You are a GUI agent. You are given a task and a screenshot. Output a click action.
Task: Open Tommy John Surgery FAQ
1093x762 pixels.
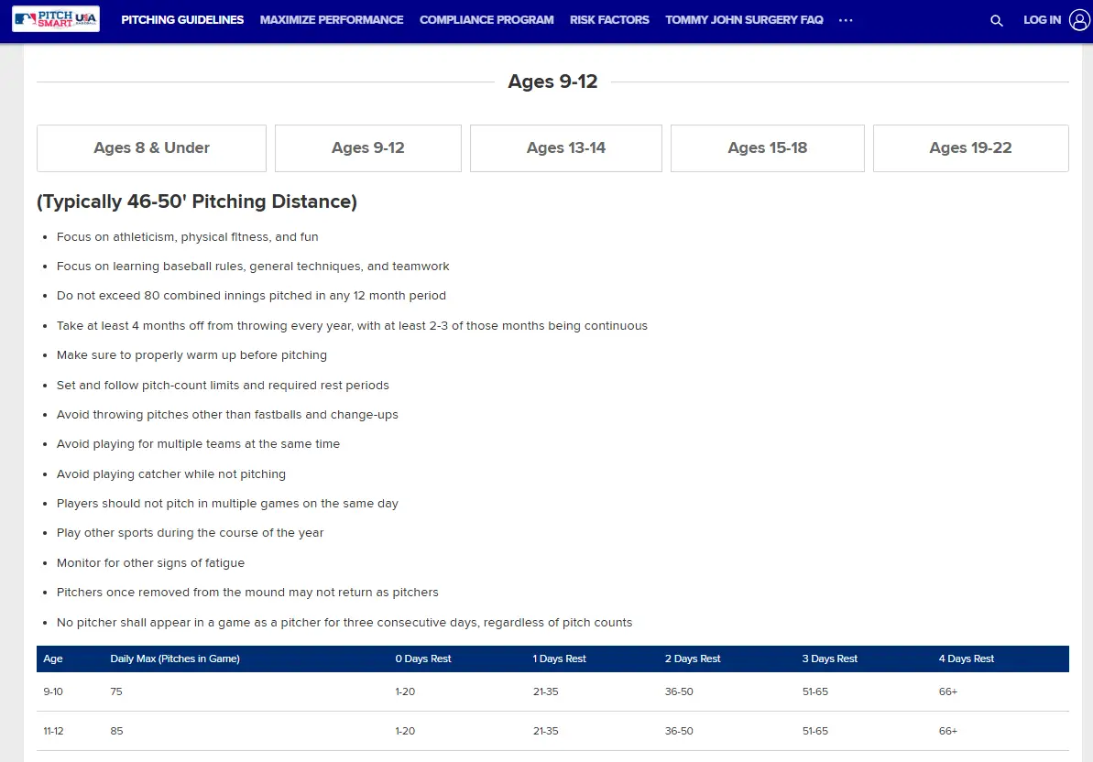(744, 20)
